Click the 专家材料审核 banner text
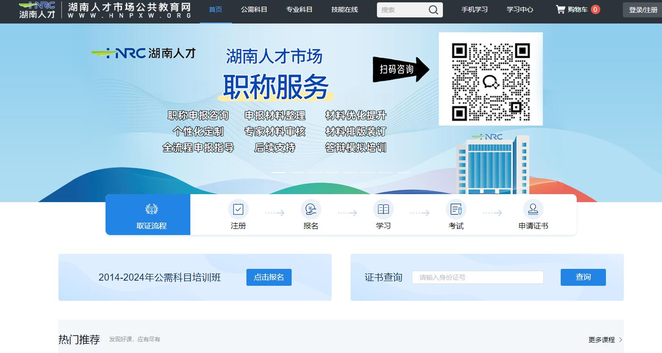Viewport: 662px width, 353px height. click(275, 132)
